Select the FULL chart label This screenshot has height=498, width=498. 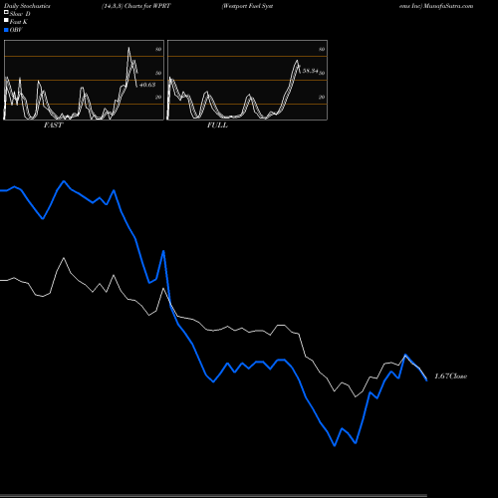tap(217, 125)
